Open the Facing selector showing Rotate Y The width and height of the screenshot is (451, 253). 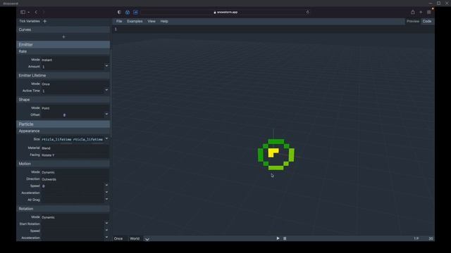[75, 155]
